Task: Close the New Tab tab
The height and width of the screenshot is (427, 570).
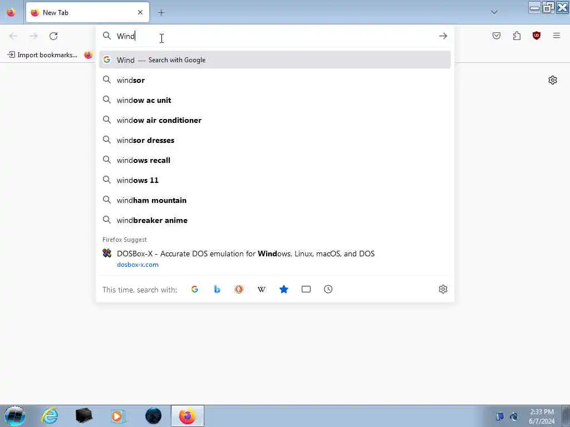Action: 140,12
